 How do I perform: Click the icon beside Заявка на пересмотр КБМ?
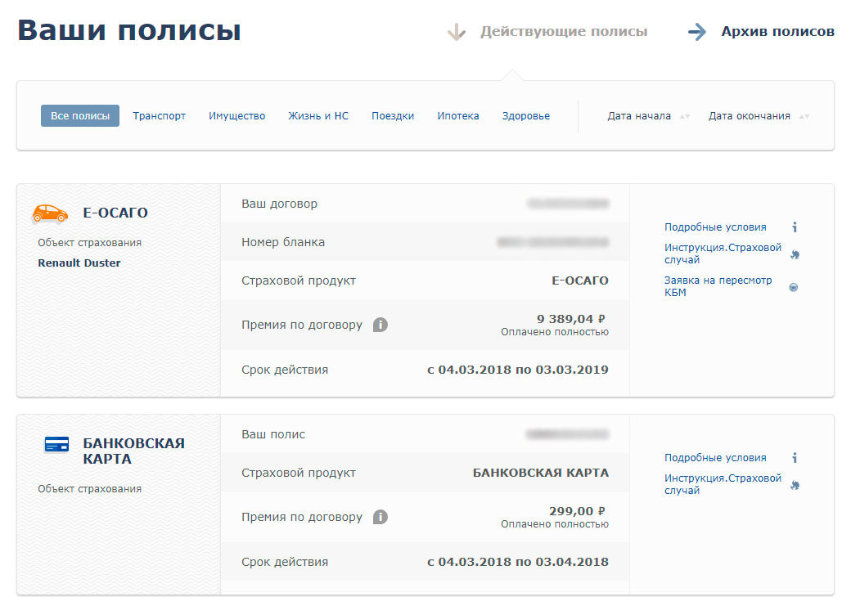tap(794, 287)
